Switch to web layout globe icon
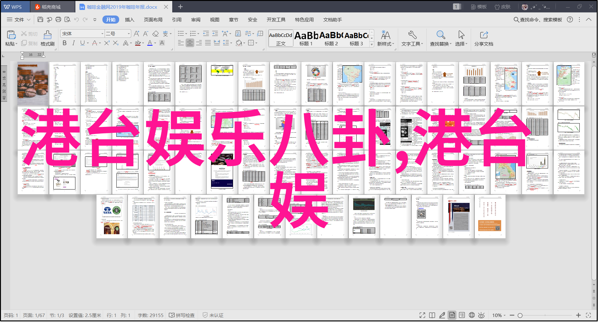Image resolution: width=598 pixels, height=322 pixels. (472, 315)
